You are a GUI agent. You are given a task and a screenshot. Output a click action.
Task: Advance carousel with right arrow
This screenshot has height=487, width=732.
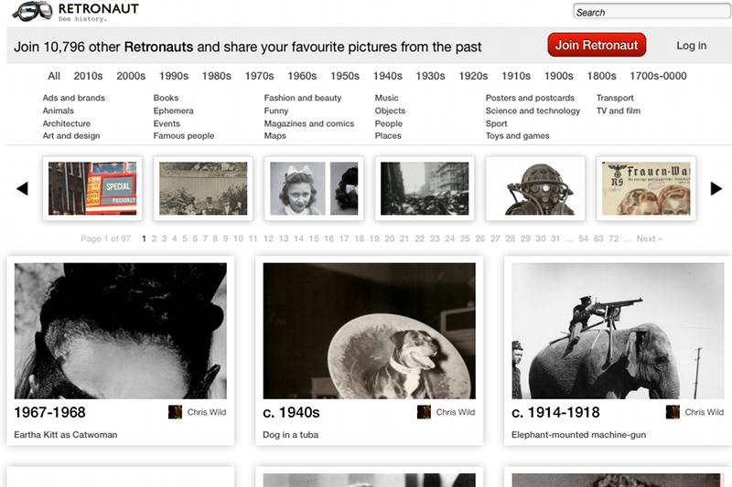[716, 188]
